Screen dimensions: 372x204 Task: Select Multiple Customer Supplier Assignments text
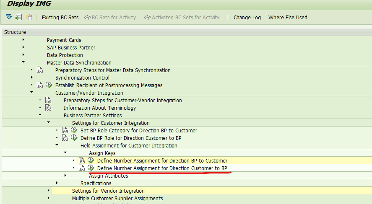point(117,199)
